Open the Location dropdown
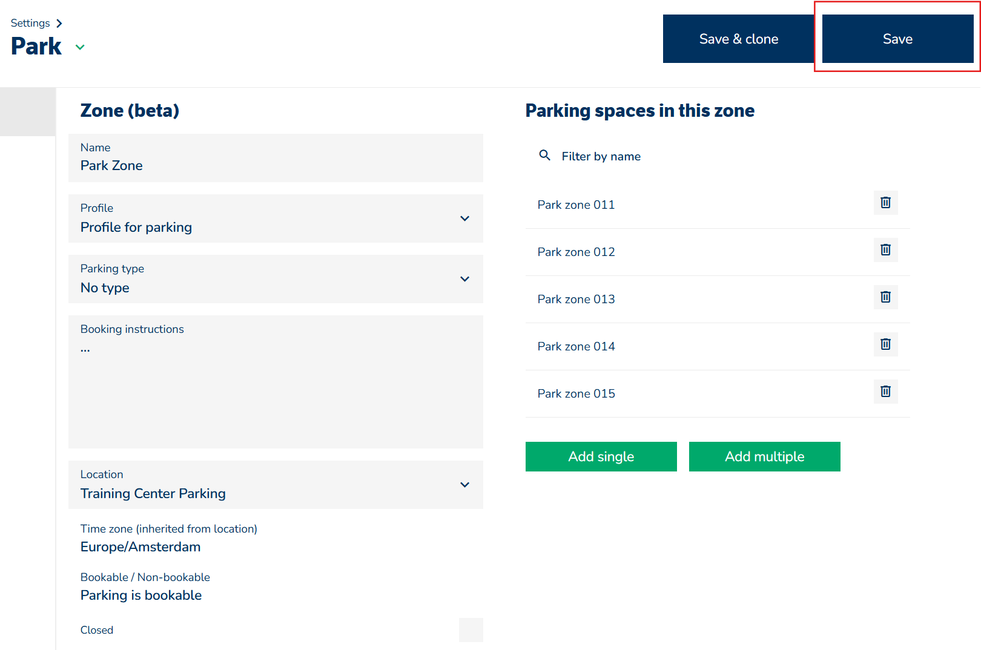 pyautogui.click(x=464, y=485)
